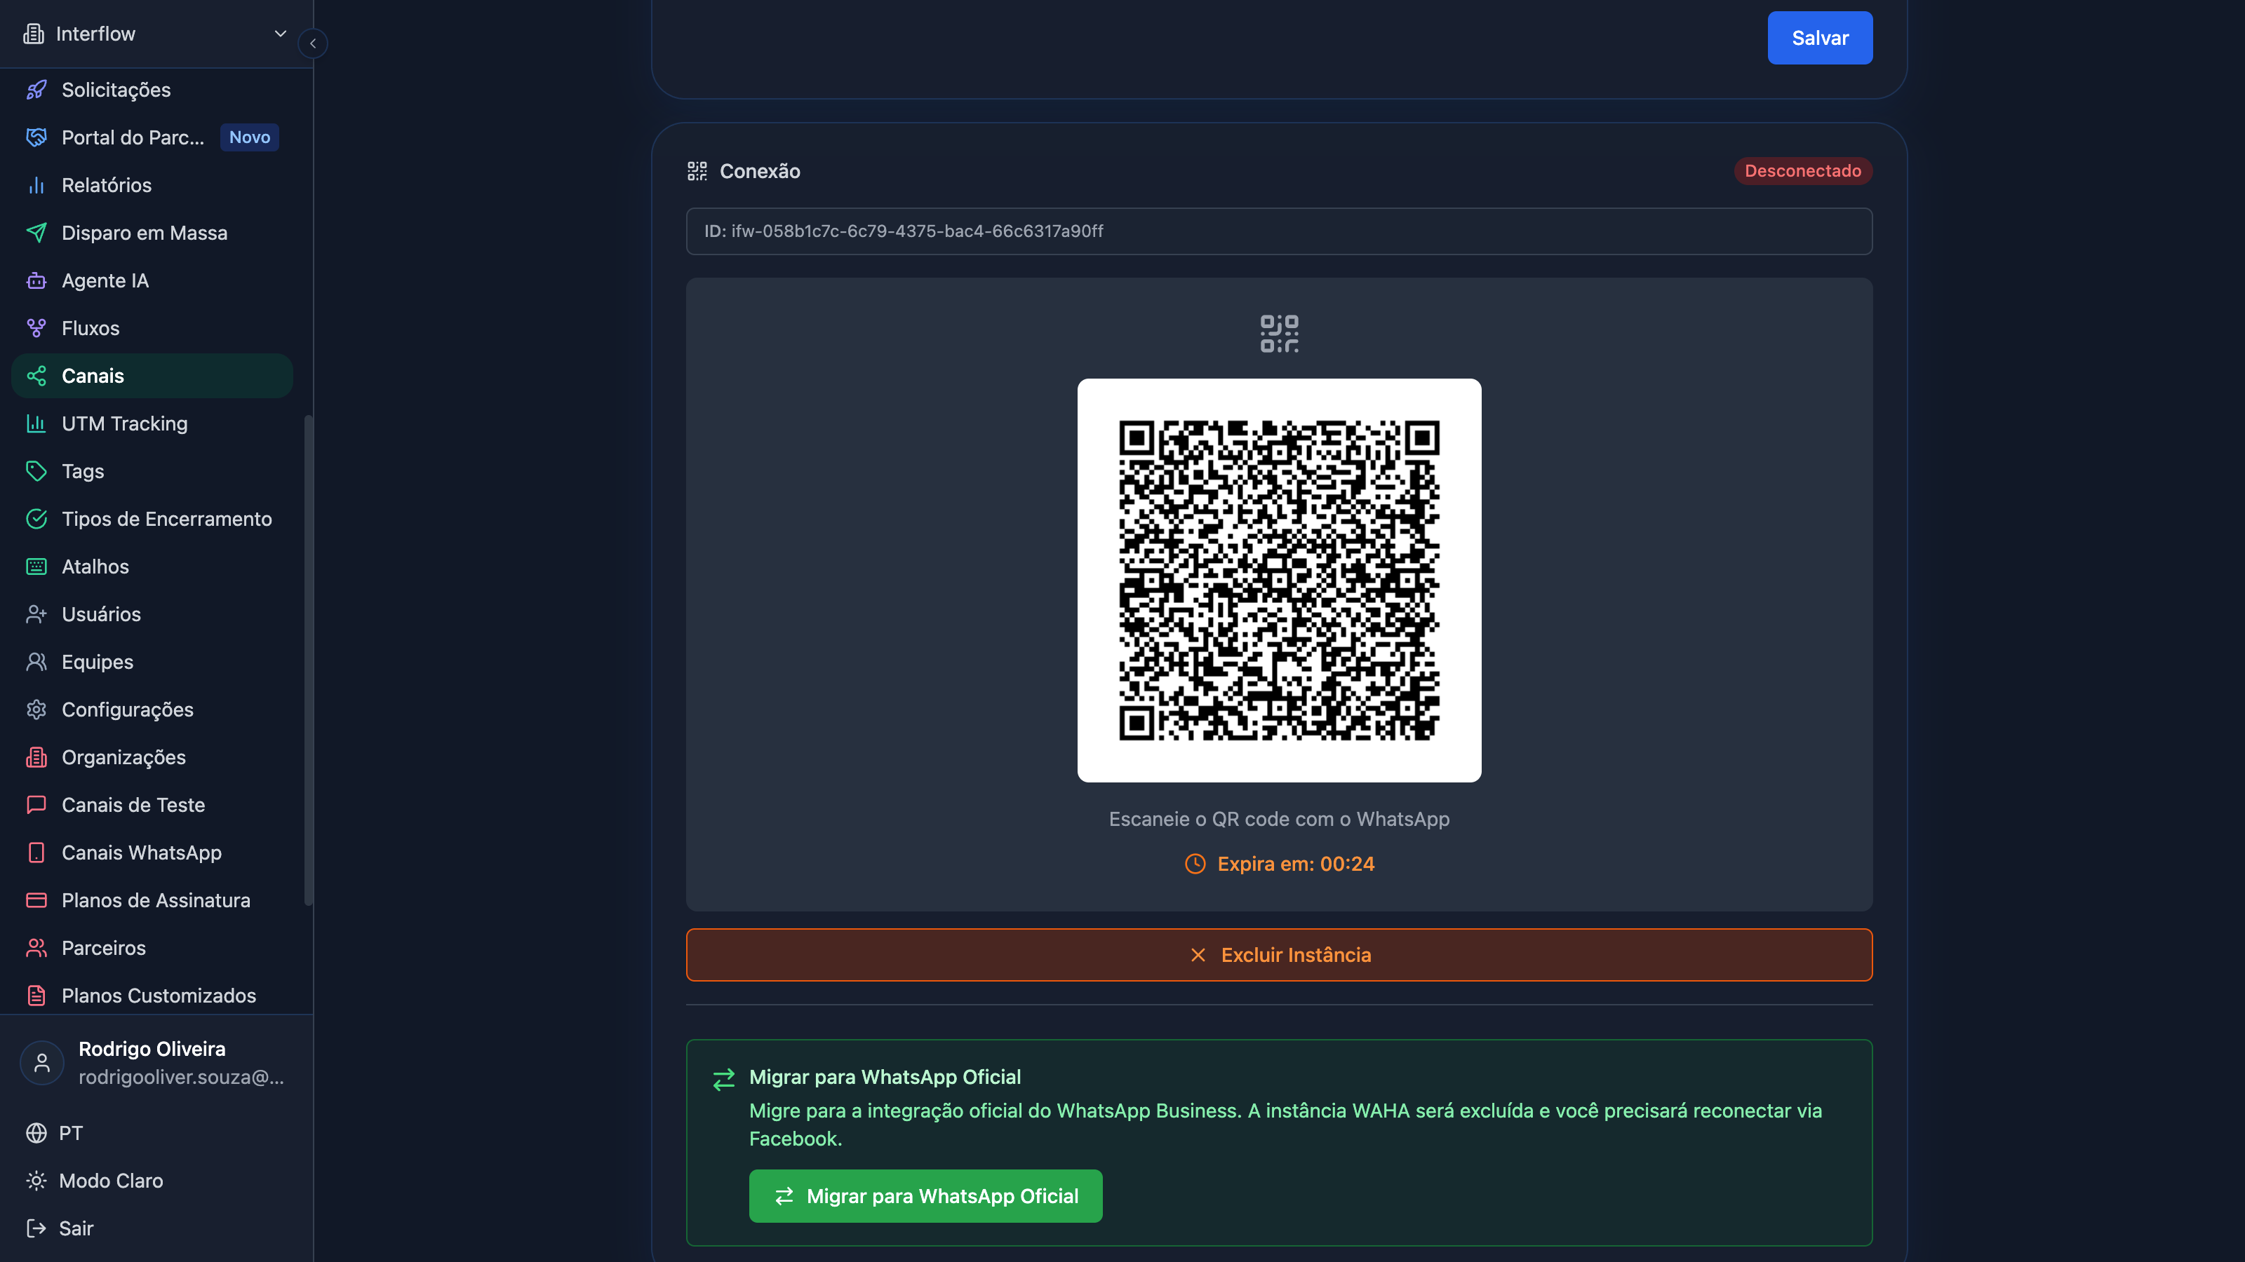Viewport: 2245px width, 1262px height.
Task: Expand the Interflow organization dropdown
Action: pyautogui.click(x=157, y=34)
